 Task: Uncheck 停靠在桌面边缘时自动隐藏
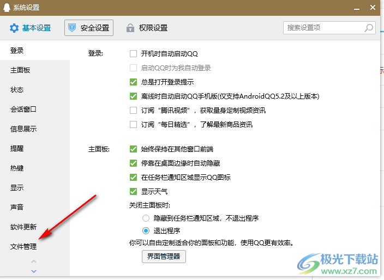[x=133, y=163]
